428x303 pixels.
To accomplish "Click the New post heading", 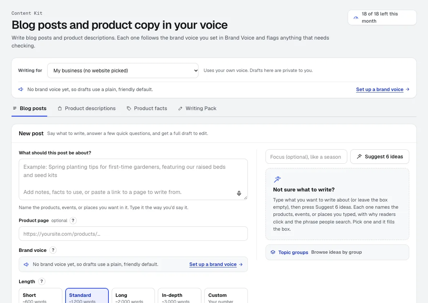I will 31,134.
